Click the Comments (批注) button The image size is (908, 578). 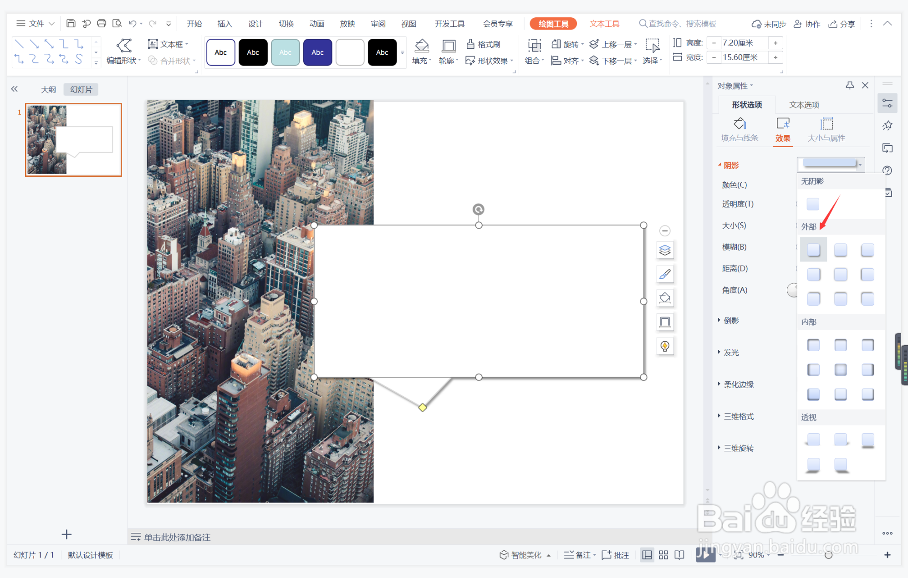click(x=615, y=555)
